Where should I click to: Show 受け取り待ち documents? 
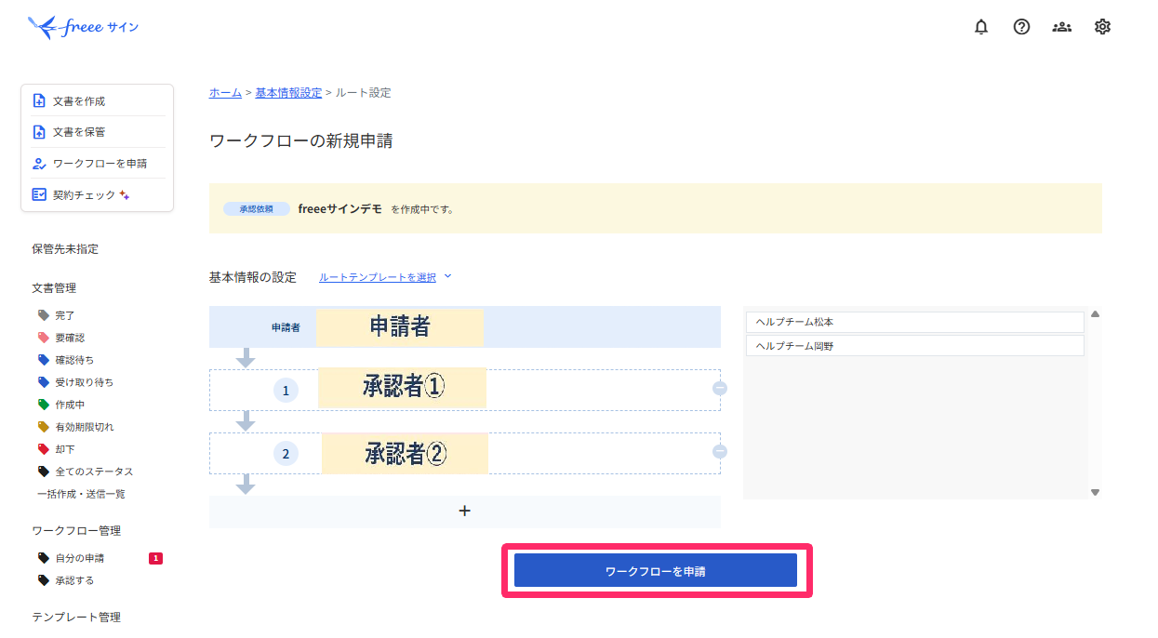[x=85, y=382]
